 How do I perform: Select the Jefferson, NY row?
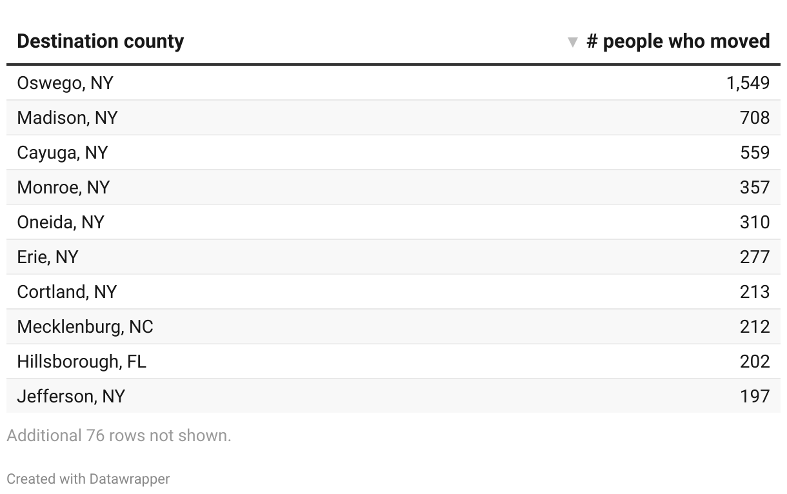tap(393, 396)
